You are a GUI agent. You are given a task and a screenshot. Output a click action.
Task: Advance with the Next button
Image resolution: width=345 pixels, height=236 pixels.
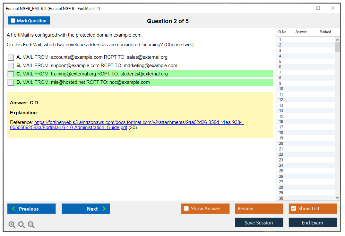[86, 209]
